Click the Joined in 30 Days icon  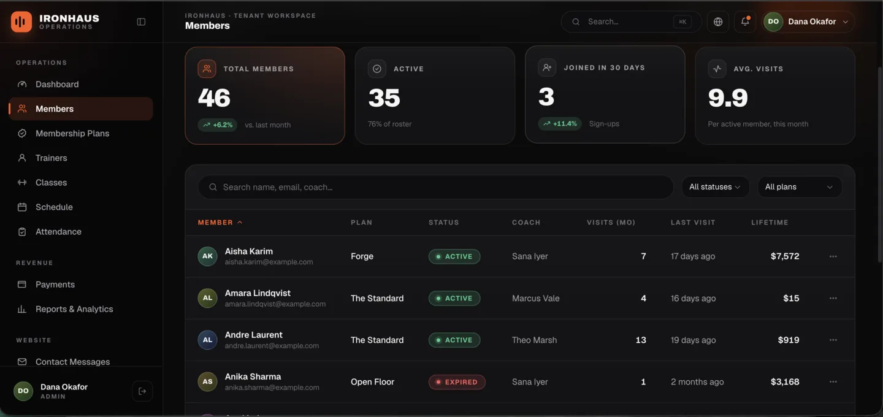(547, 67)
